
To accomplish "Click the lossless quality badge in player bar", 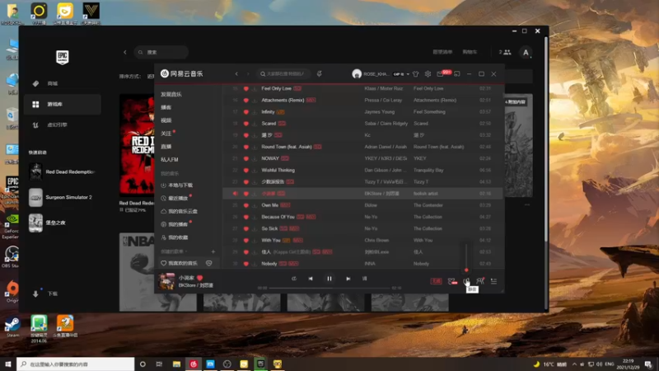I will (437, 281).
